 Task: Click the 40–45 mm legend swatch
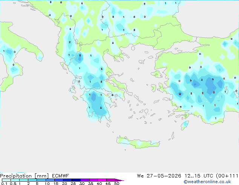102,180
